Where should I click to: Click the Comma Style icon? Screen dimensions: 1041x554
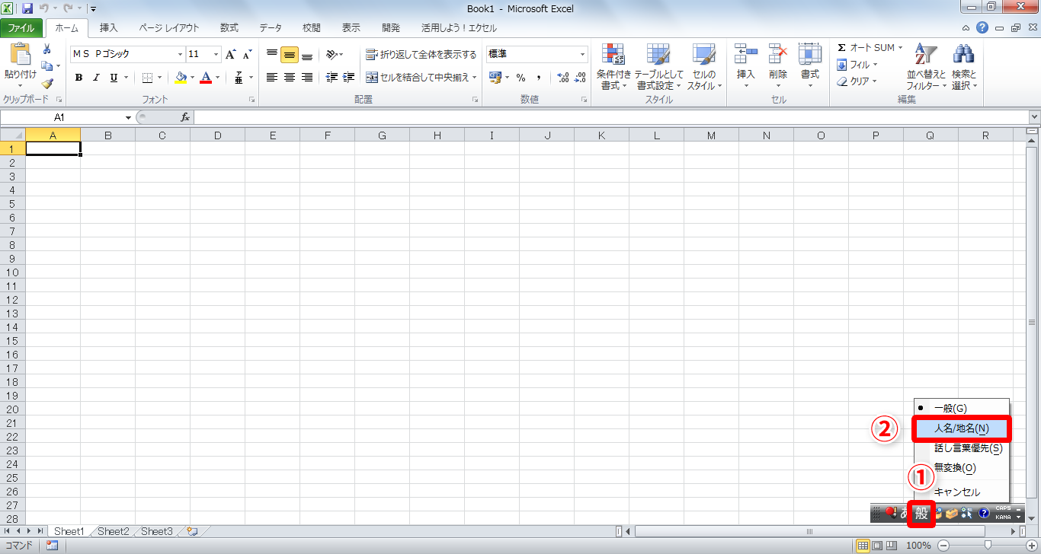[x=539, y=77]
